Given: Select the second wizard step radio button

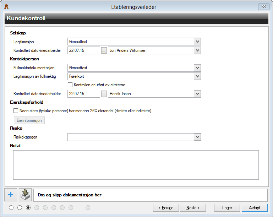Looking at the screenshot, I should pyautogui.click(x=20, y=208).
